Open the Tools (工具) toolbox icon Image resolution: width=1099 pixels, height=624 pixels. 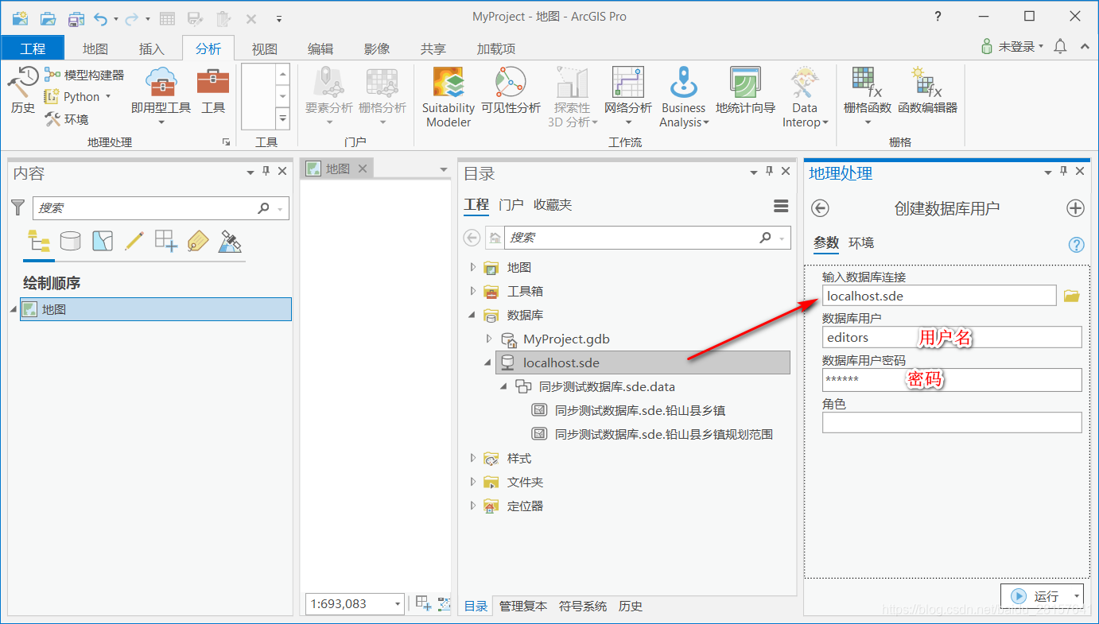[213, 90]
